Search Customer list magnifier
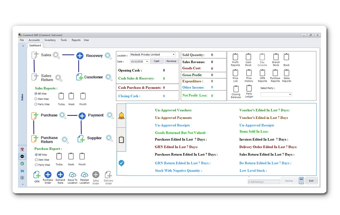Image resolution: width=340 pixels, height=215 pixels. tap(109, 77)
